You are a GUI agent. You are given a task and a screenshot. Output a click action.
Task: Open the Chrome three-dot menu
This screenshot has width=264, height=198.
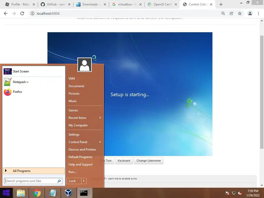pos(258,13)
